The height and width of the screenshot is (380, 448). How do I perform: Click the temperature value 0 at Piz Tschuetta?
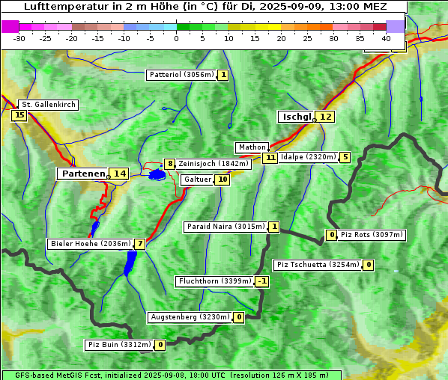coord(369,265)
